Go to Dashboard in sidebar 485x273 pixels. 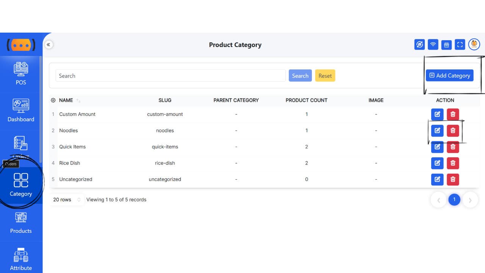21,110
